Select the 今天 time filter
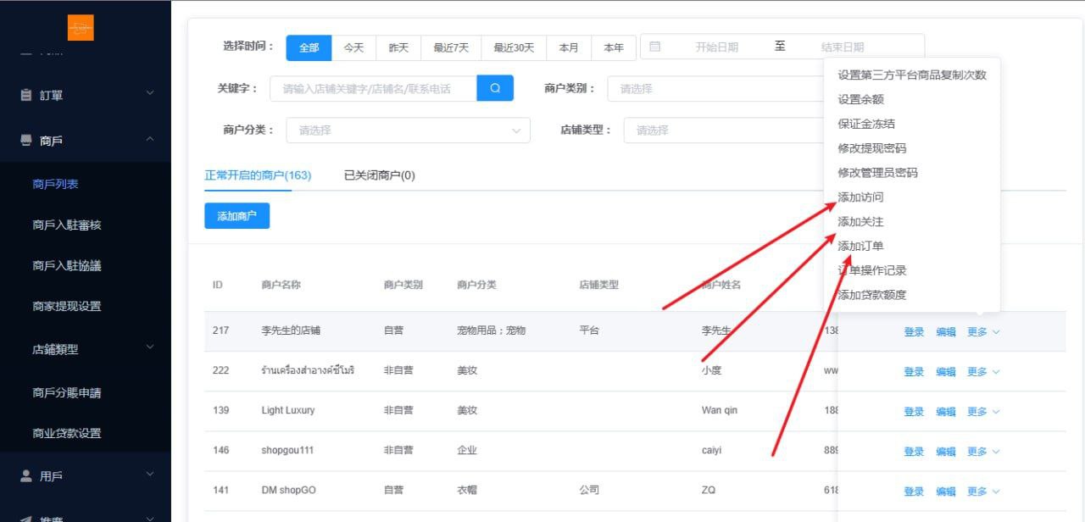This screenshot has width=1085, height=522. tap(353, 48)
